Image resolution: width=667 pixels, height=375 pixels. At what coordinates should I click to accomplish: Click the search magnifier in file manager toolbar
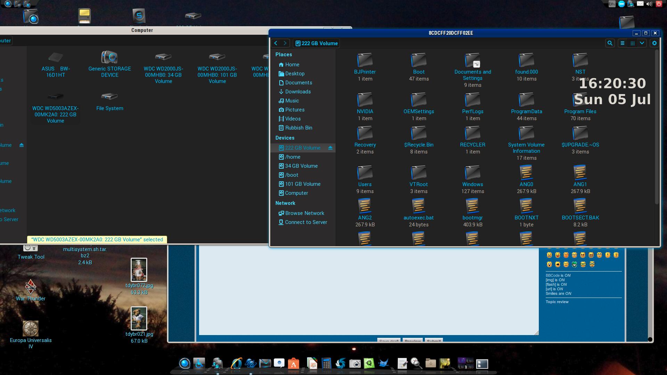click(610, 43)
